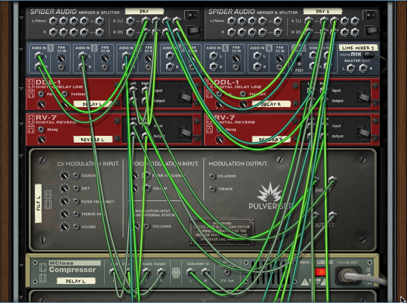Click right Output jack on Pulveriser
Screen dimensions: 407x303
332,215
